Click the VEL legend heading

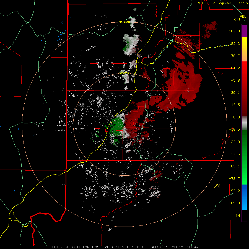coord(243,16)
